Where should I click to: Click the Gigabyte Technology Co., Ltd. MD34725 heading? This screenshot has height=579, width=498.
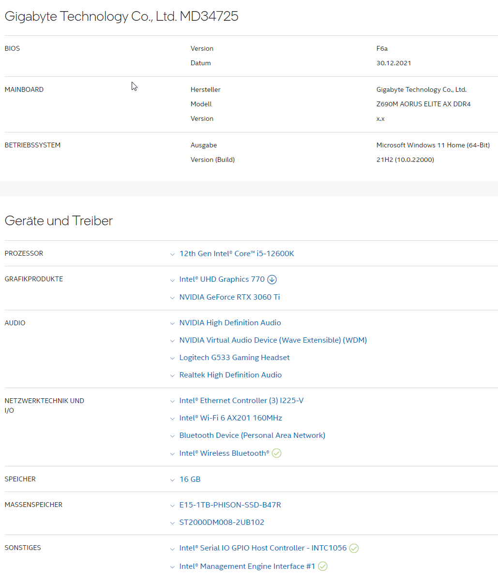[121, 16]
